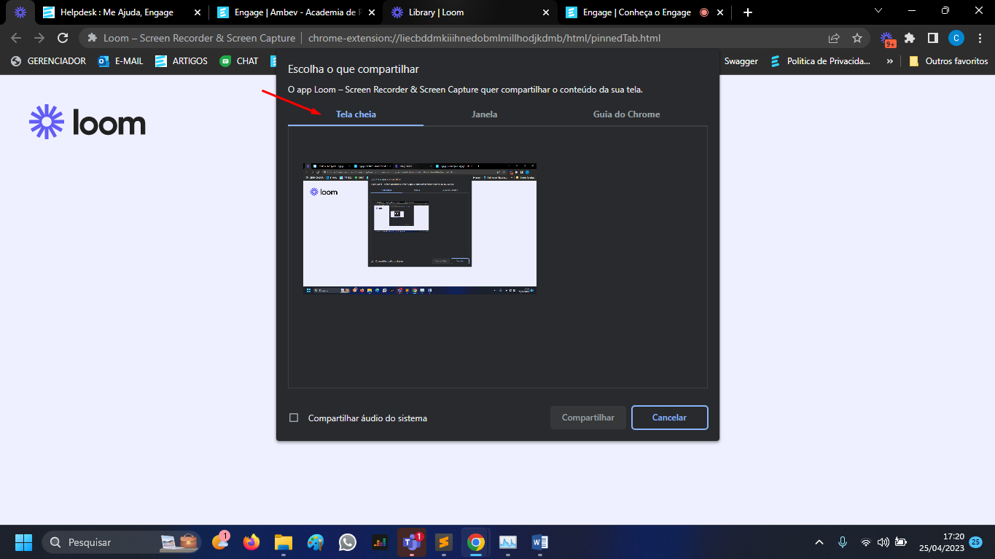Open Chrome three-dot menu
The height and width of the screenshot is (559, 995).
(x=979, y=38)
